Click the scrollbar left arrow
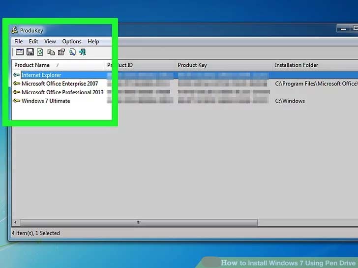 (15, 222)
